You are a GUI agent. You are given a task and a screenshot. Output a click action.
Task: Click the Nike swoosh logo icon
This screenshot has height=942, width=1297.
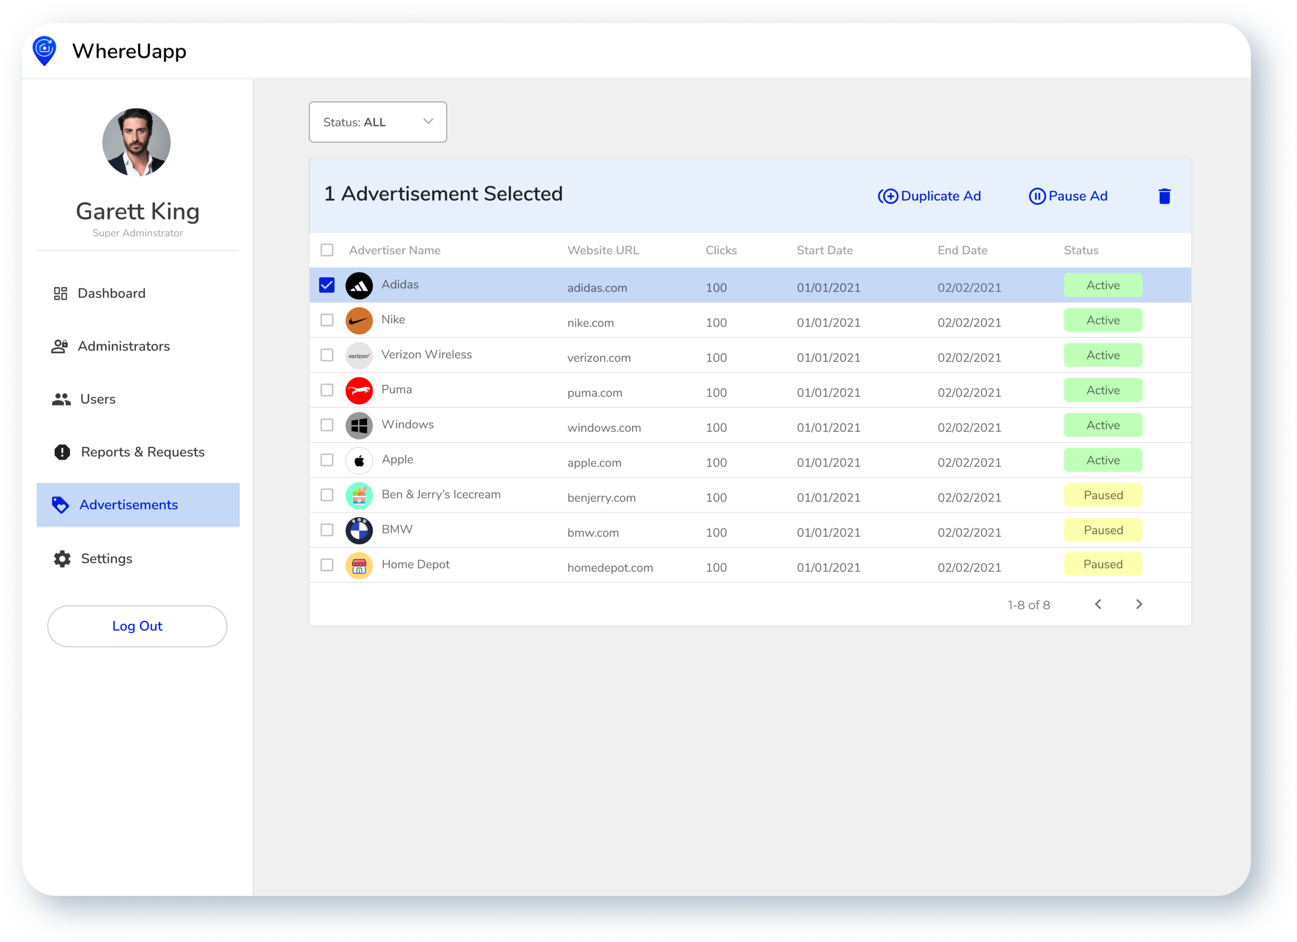click(359, 320)
